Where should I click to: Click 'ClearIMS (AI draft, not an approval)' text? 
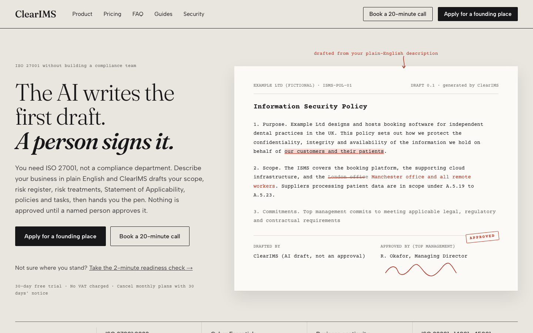309,256
